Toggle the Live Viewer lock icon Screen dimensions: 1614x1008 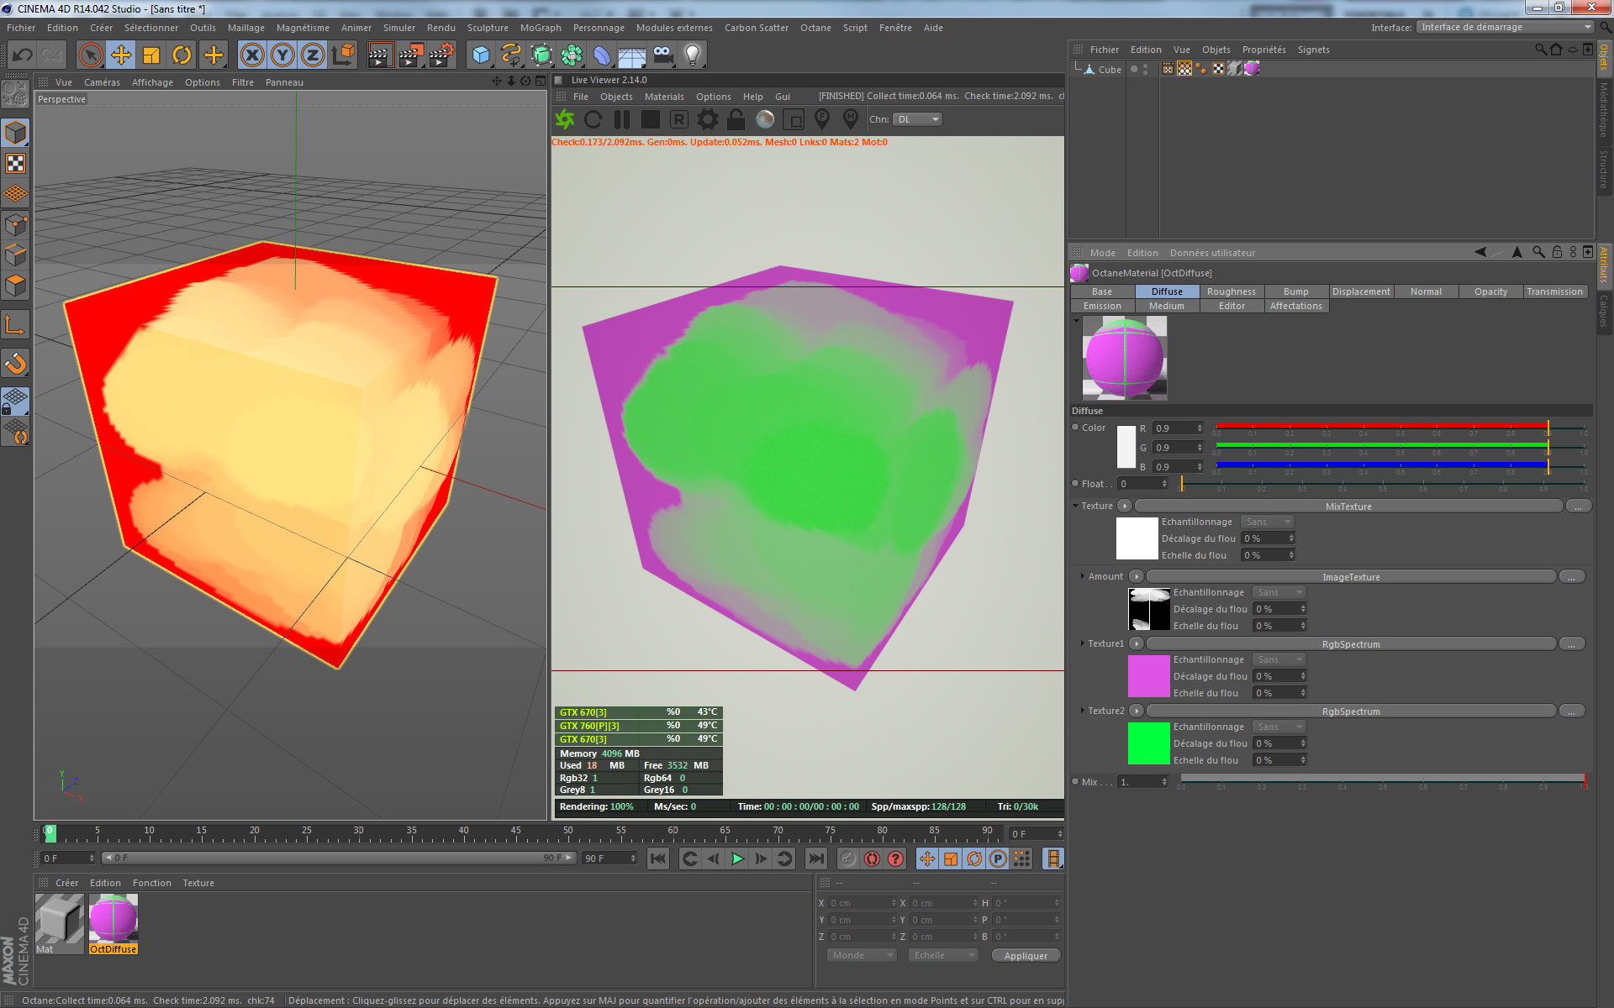(x=736, y=119)
